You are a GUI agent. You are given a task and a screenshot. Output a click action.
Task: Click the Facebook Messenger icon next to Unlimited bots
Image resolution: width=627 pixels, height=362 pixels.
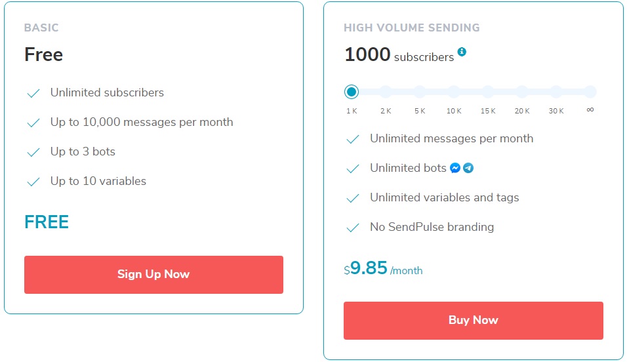point(455,168)
